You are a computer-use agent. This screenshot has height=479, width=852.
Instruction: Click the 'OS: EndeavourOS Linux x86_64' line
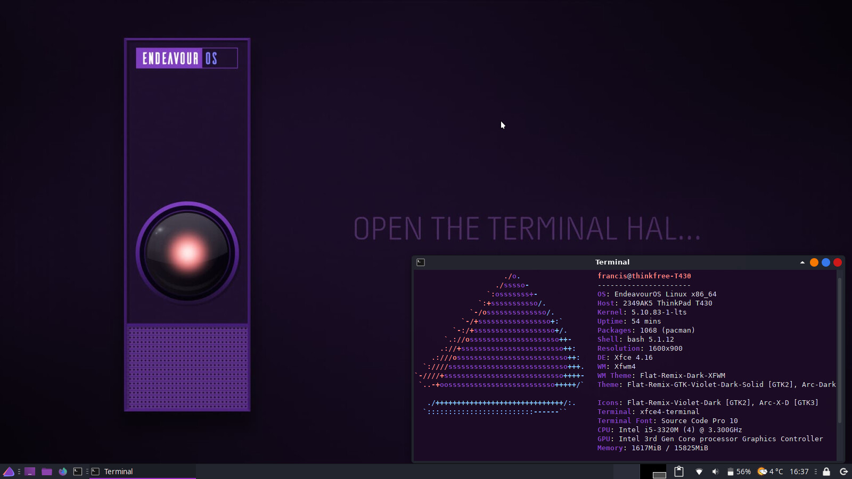point(657,294)
